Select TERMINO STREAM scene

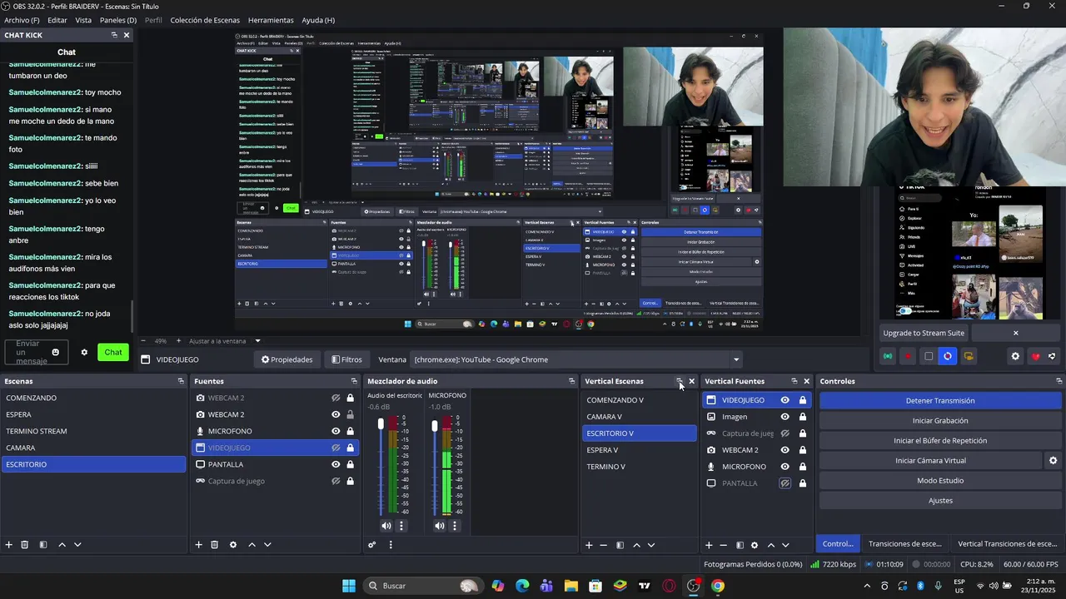94,431
